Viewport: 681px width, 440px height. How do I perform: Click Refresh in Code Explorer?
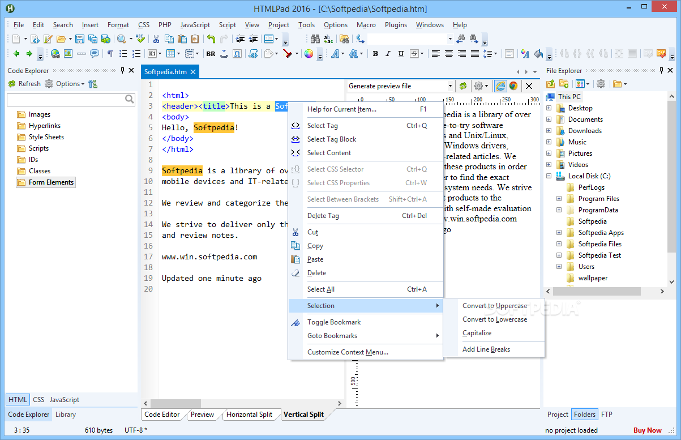(x=24, y=84)
